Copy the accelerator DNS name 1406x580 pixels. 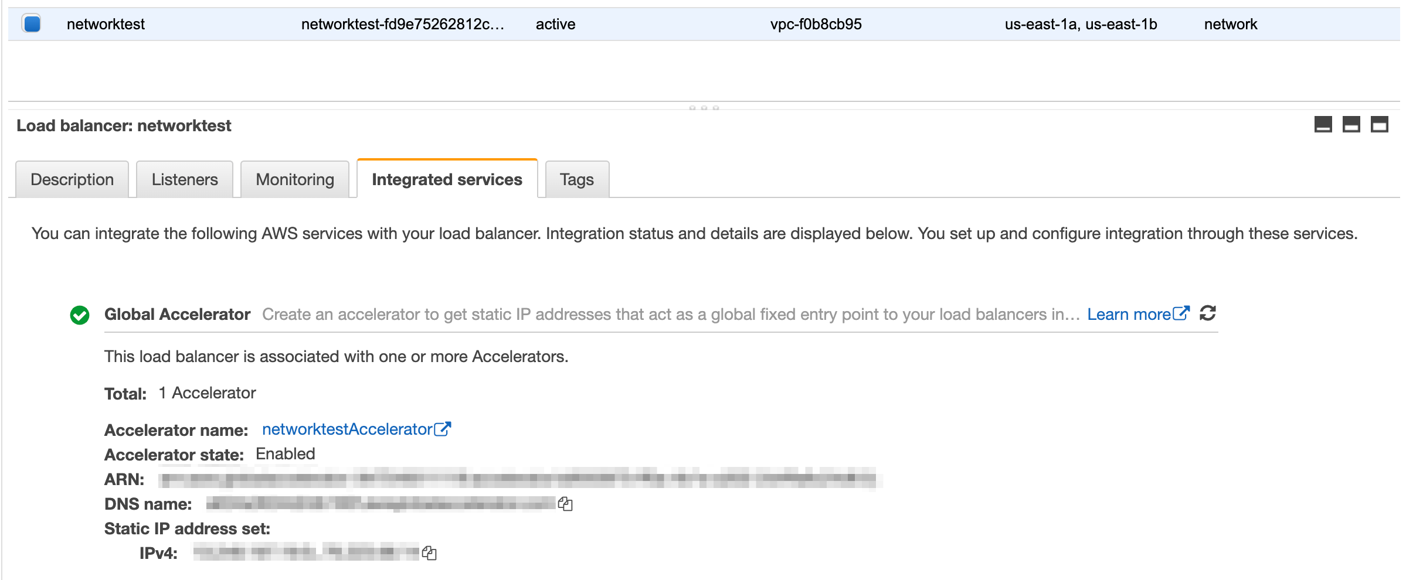click(565, 504)
